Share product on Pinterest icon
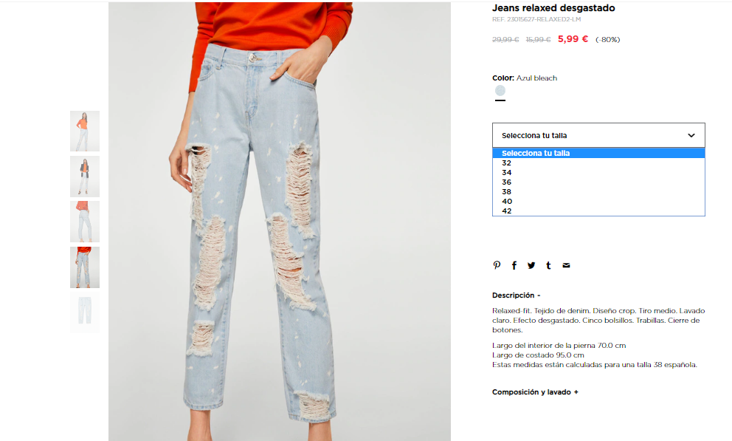The image size is (732, 441). coord(497,265)
